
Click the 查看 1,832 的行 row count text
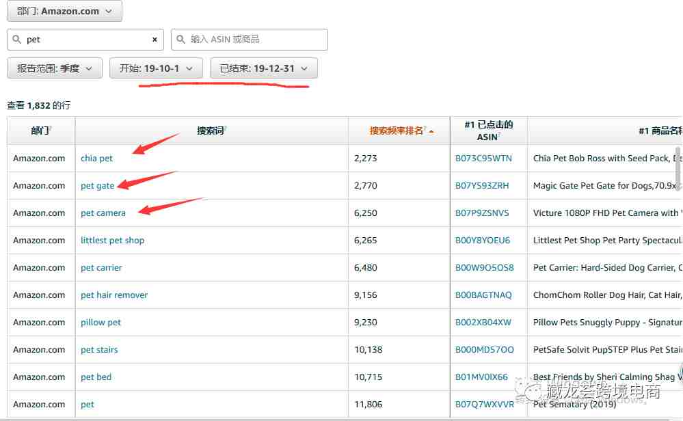39,105
